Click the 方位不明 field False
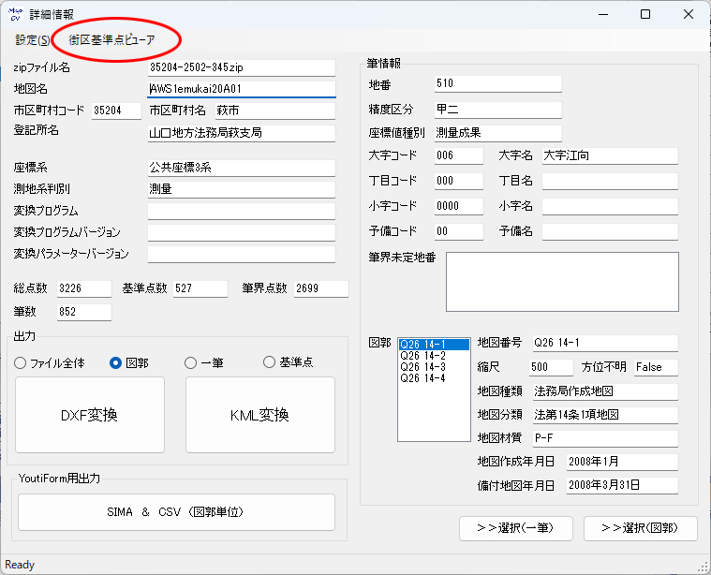The width and height of the screenshot is (711, 575). click(656, 367)
